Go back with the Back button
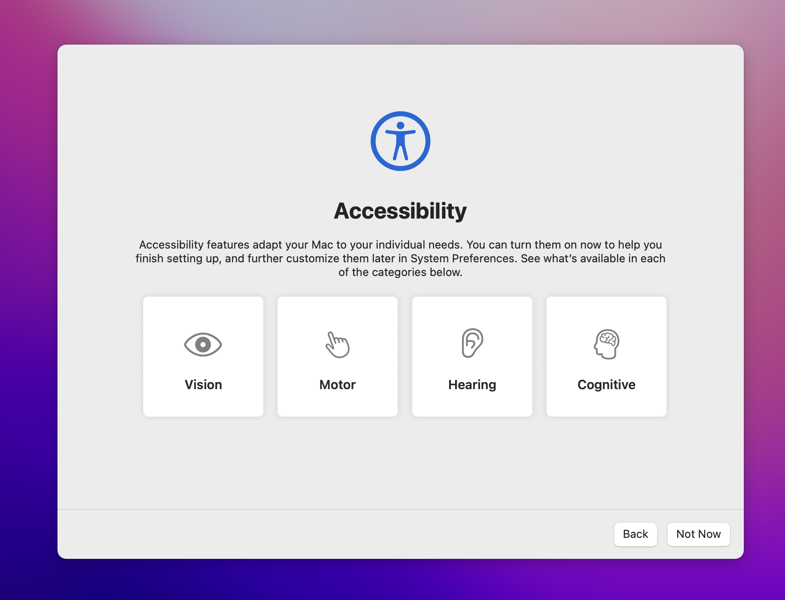Image resolution: width=785 pixels, height=600 pixels. click(636, 534)
